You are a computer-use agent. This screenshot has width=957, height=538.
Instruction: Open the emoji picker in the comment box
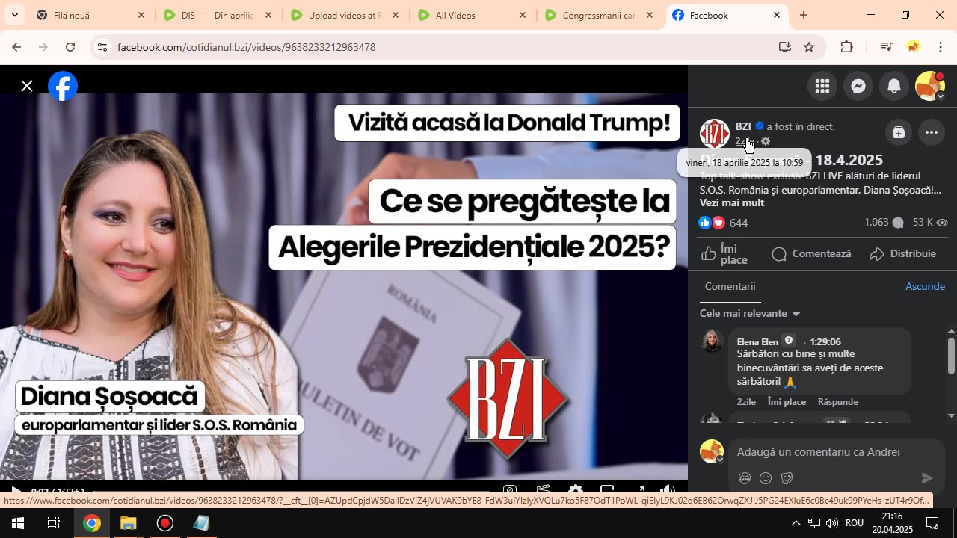click(x=766, y=478)
